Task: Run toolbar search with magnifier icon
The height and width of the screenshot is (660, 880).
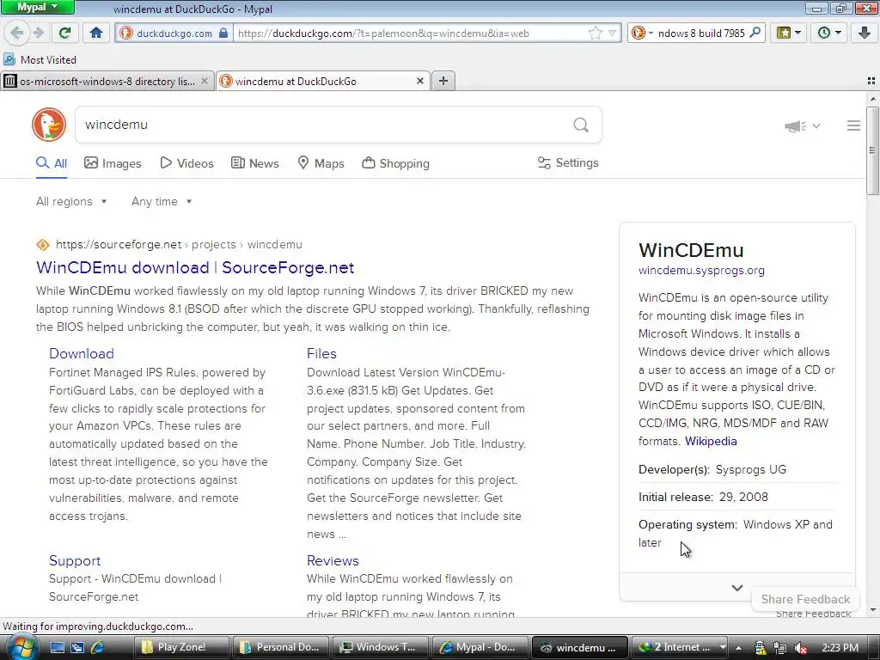Action: (755, 33)
